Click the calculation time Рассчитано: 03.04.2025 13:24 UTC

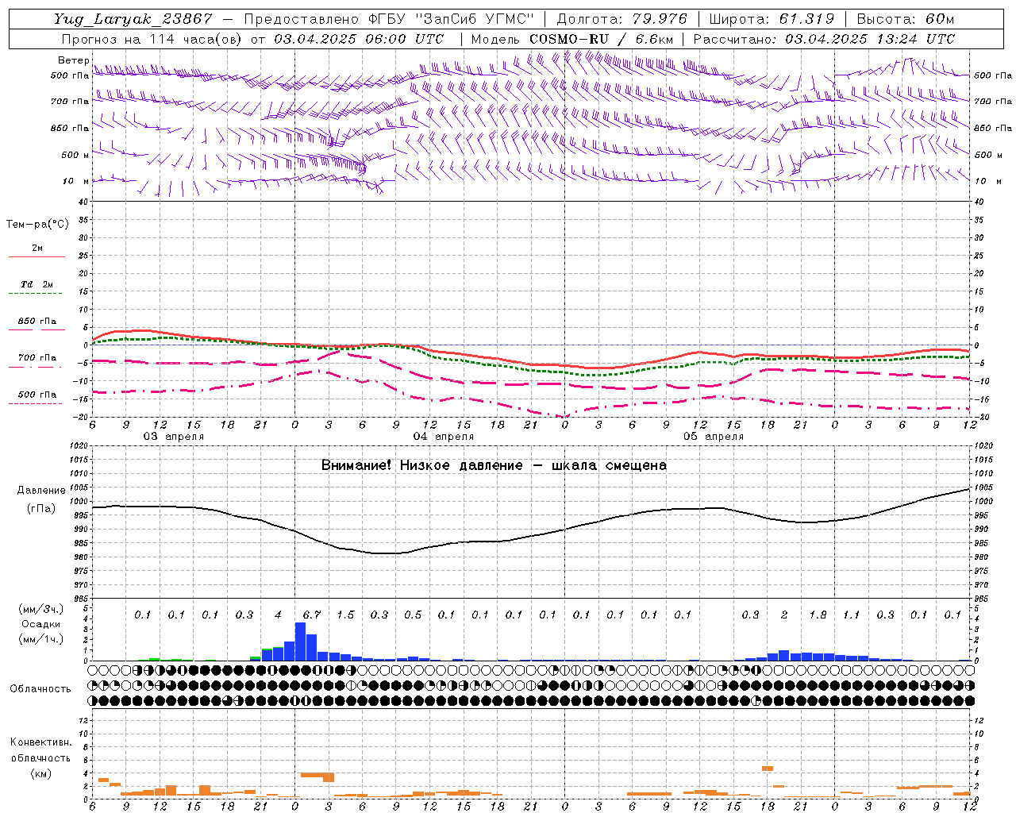pyautogui.click(x=825, y=39)
